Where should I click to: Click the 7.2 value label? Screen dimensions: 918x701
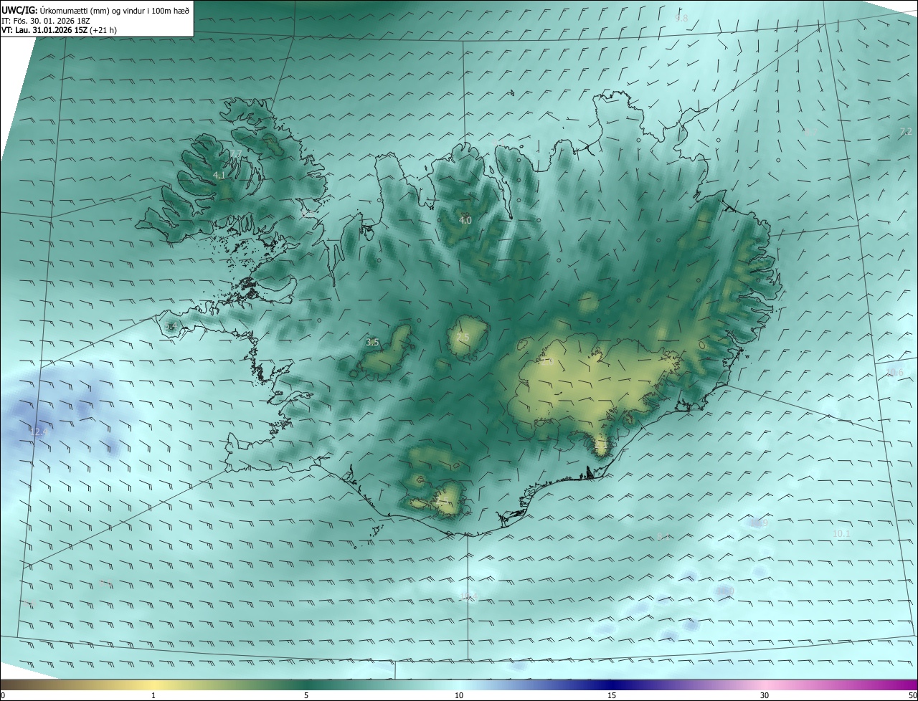click(x=906, y=131)
